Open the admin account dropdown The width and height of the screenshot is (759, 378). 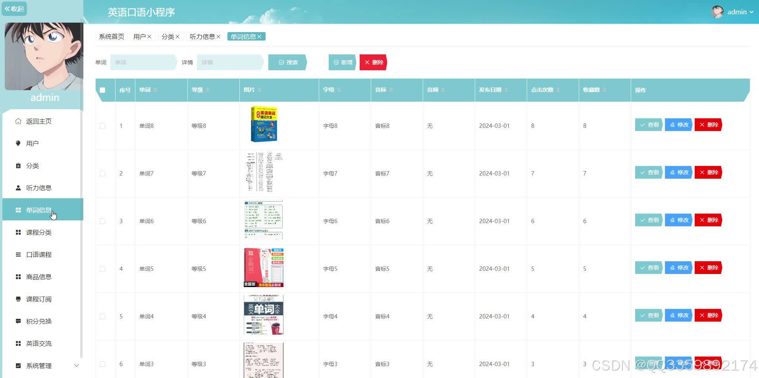click(x=740, y=12)
